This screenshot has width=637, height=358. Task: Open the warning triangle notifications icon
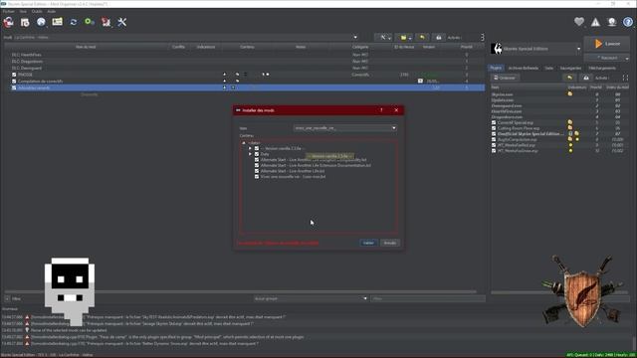pyautogui.click(x=595, y=22)
